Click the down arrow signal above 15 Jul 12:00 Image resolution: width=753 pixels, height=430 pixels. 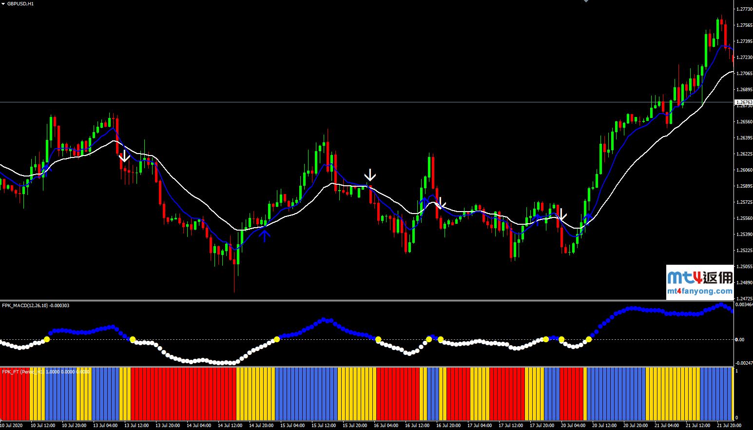pyautogui.click(x=370, y=174)
